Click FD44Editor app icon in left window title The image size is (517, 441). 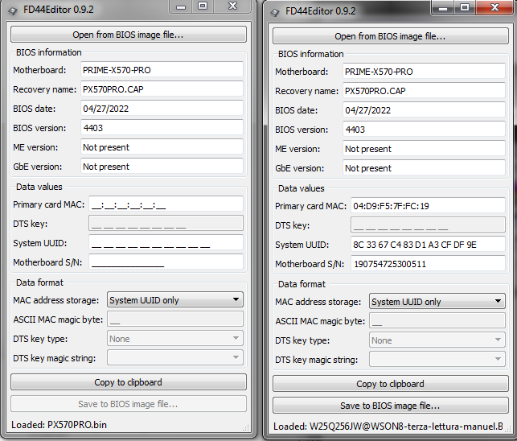coord(13,10)
